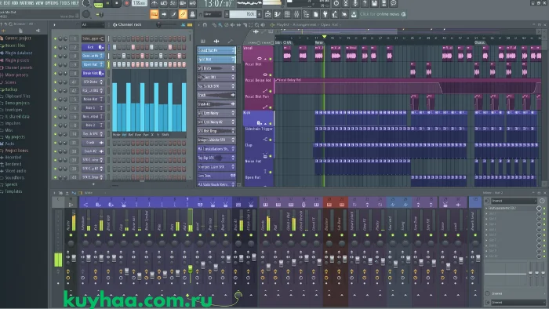Image resolution: width=549 pixels, height=309 pixels.
Task: Toggle the orange link icon
Action: [x=183, y=14]
